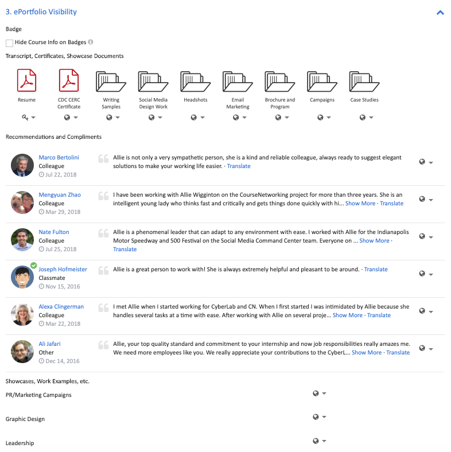Click the Graphic Design showcase label
Screen dimensions: 451x452
point(25,419)
